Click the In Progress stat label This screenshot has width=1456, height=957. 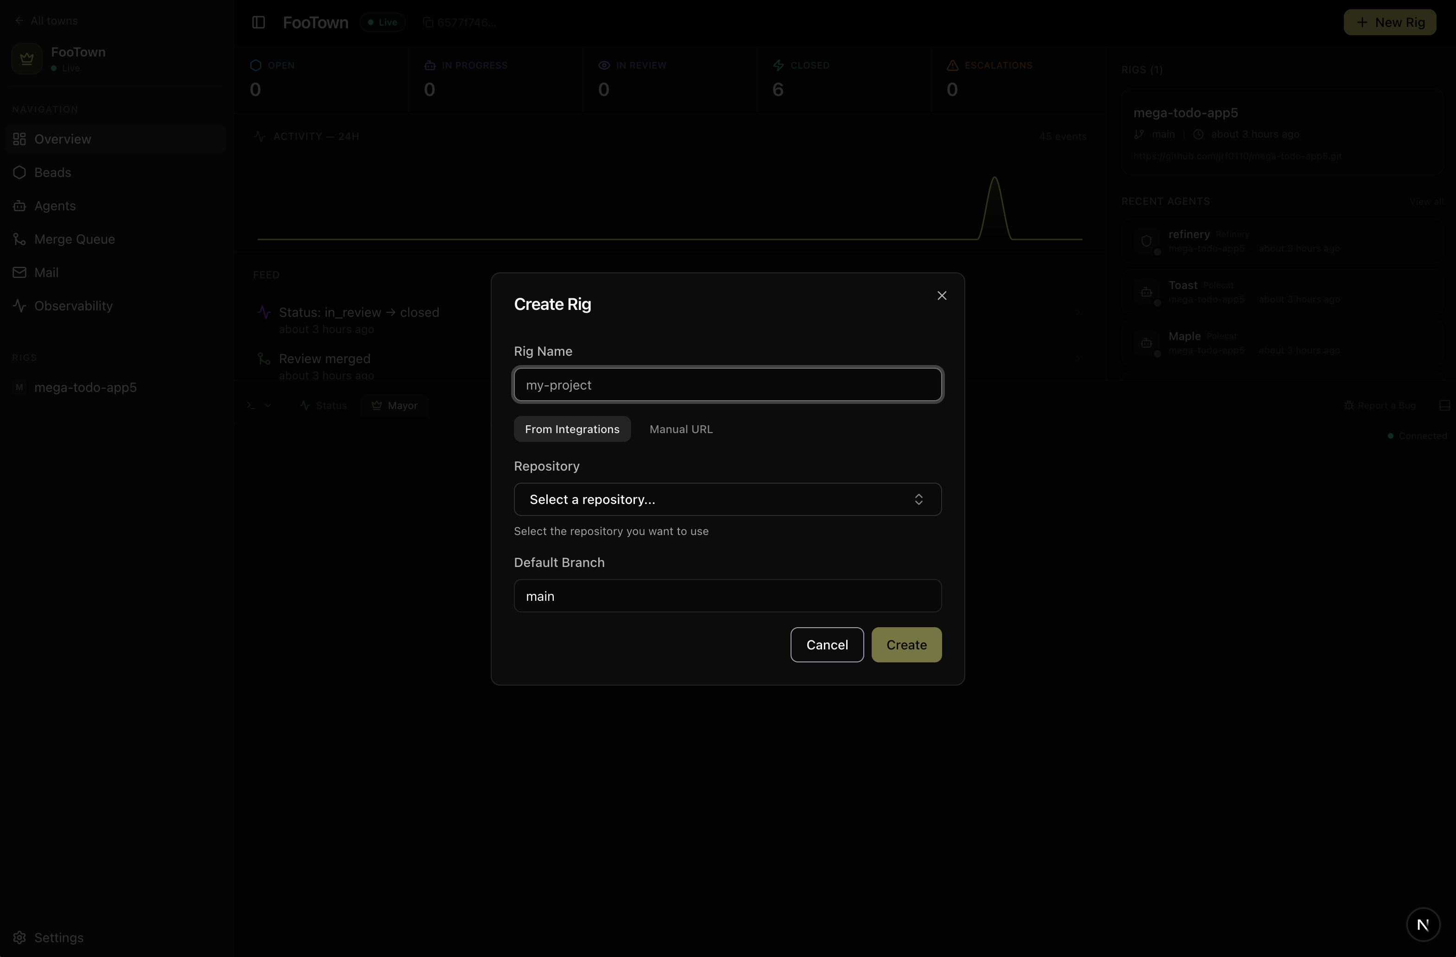pos(474,65)
